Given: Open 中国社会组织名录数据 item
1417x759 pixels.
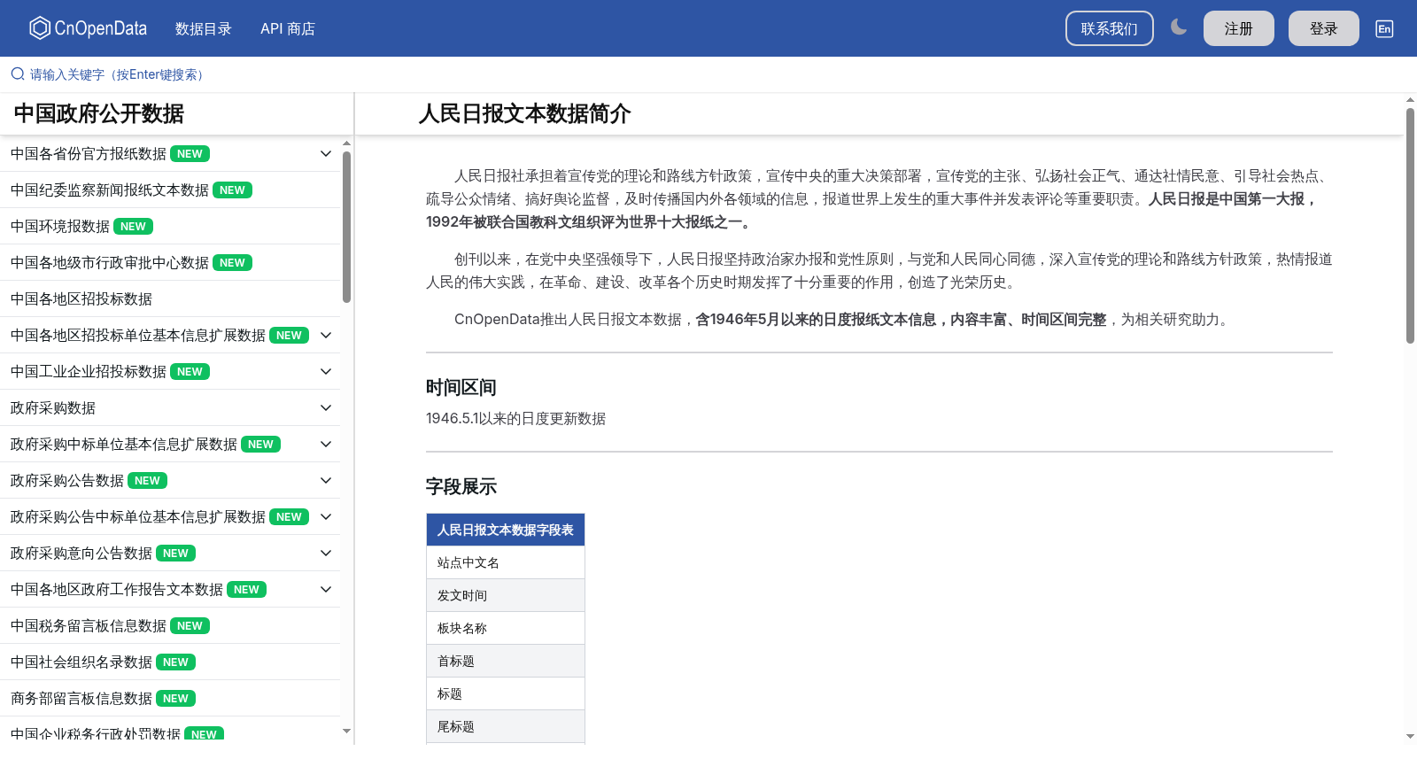Looking at the screenshot, I should pos(170,662).
